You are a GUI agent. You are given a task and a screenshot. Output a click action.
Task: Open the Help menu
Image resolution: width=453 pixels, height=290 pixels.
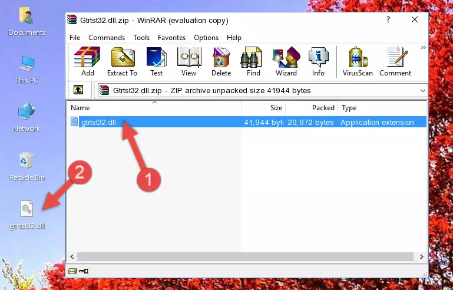[x=234, y=38]
